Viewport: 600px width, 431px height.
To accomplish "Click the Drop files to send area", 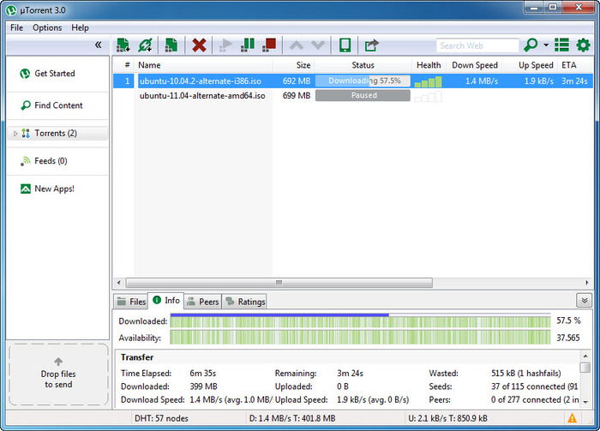I will coord(58,374).
